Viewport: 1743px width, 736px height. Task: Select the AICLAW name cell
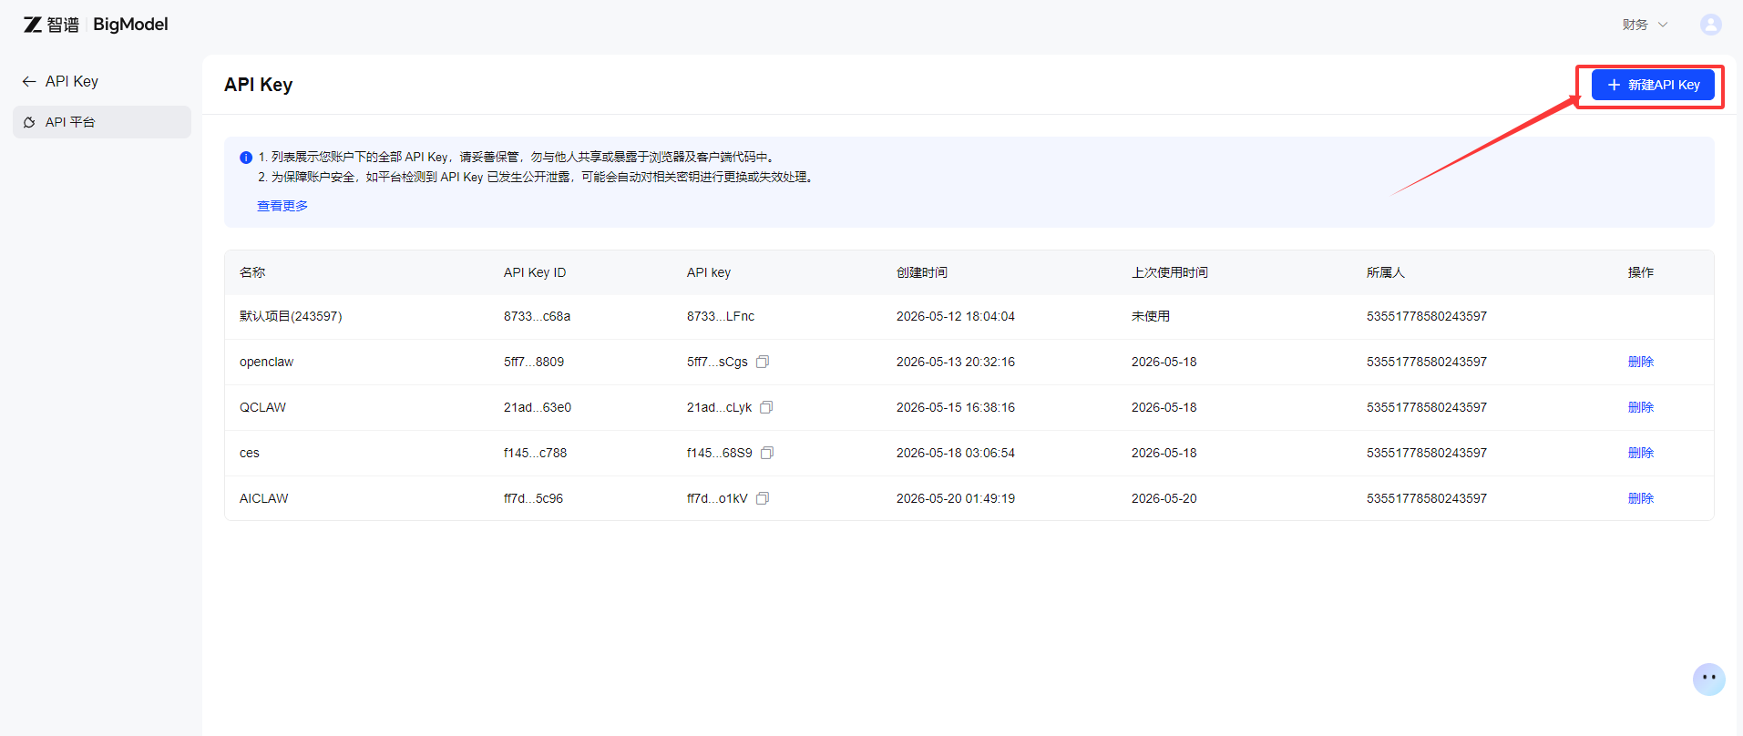[263, 498]
